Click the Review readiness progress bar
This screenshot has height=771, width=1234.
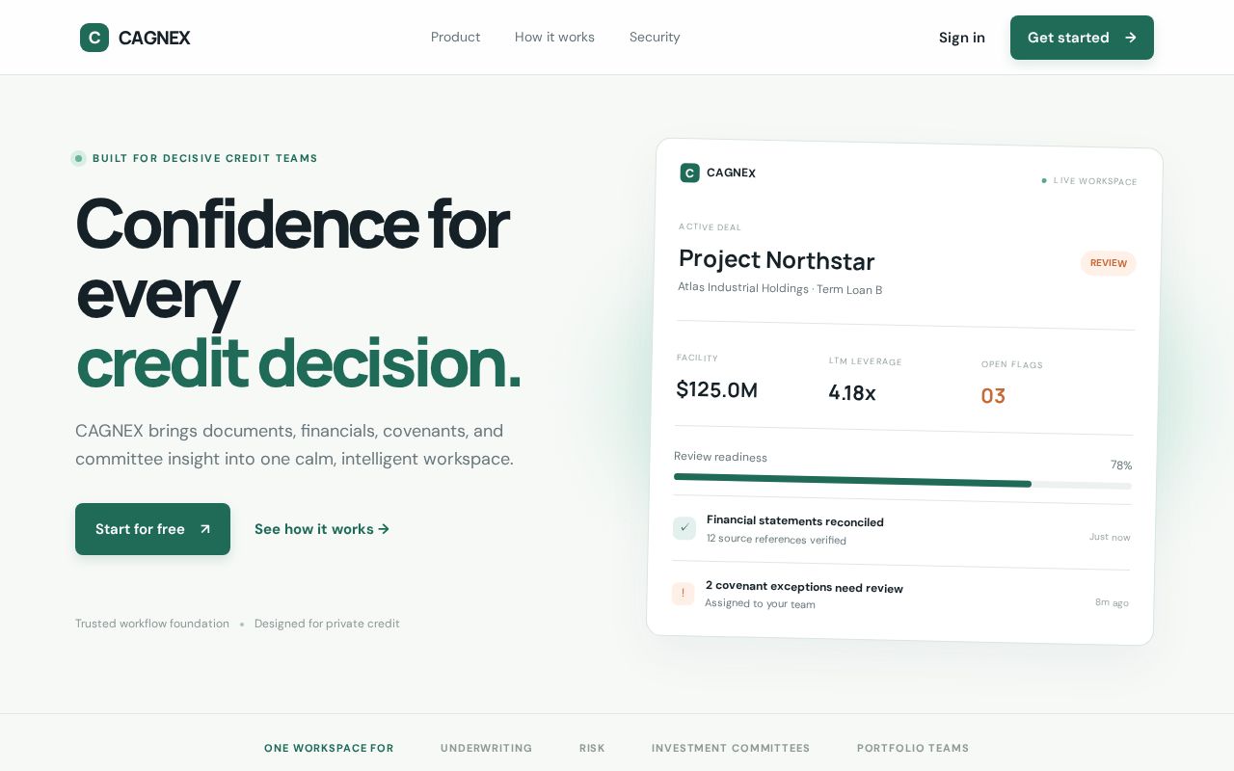(x=902, y=481)
